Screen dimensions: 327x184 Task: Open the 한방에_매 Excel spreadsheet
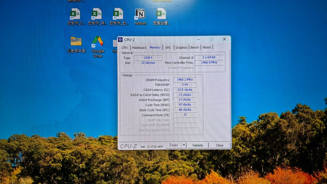(96, 15)
